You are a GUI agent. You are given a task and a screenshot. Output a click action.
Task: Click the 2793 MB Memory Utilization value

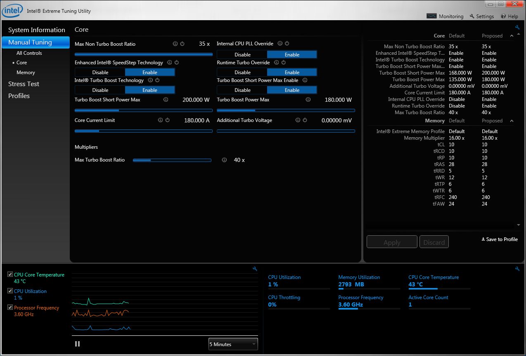click(351, 284)
